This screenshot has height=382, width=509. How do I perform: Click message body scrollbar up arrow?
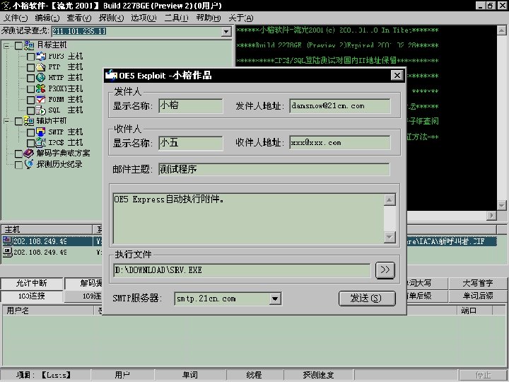coord(390,199)
